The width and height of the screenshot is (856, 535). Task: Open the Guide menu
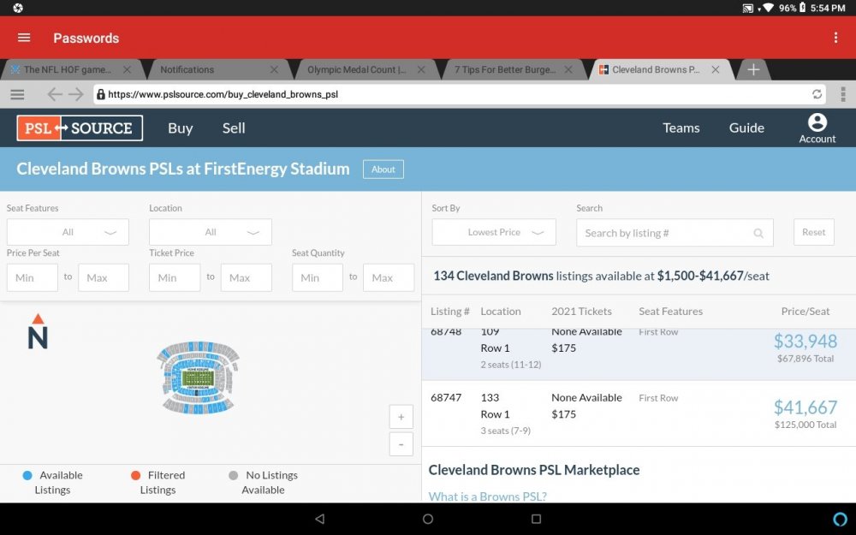coord(746,128)
